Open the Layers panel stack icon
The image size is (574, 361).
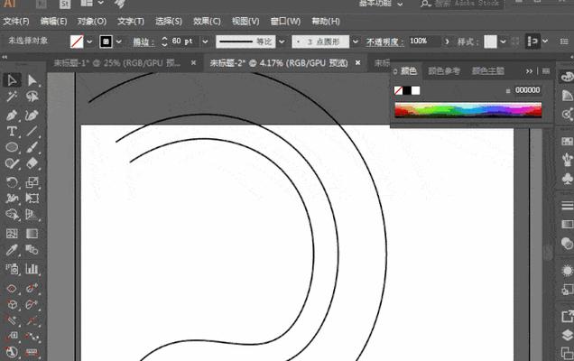(x=567, y=335)
